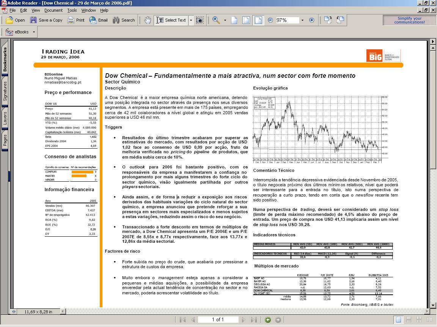The width and height of the screenshot is (437, 327).
Task: Go to the last page
Action: pos(254,320)
